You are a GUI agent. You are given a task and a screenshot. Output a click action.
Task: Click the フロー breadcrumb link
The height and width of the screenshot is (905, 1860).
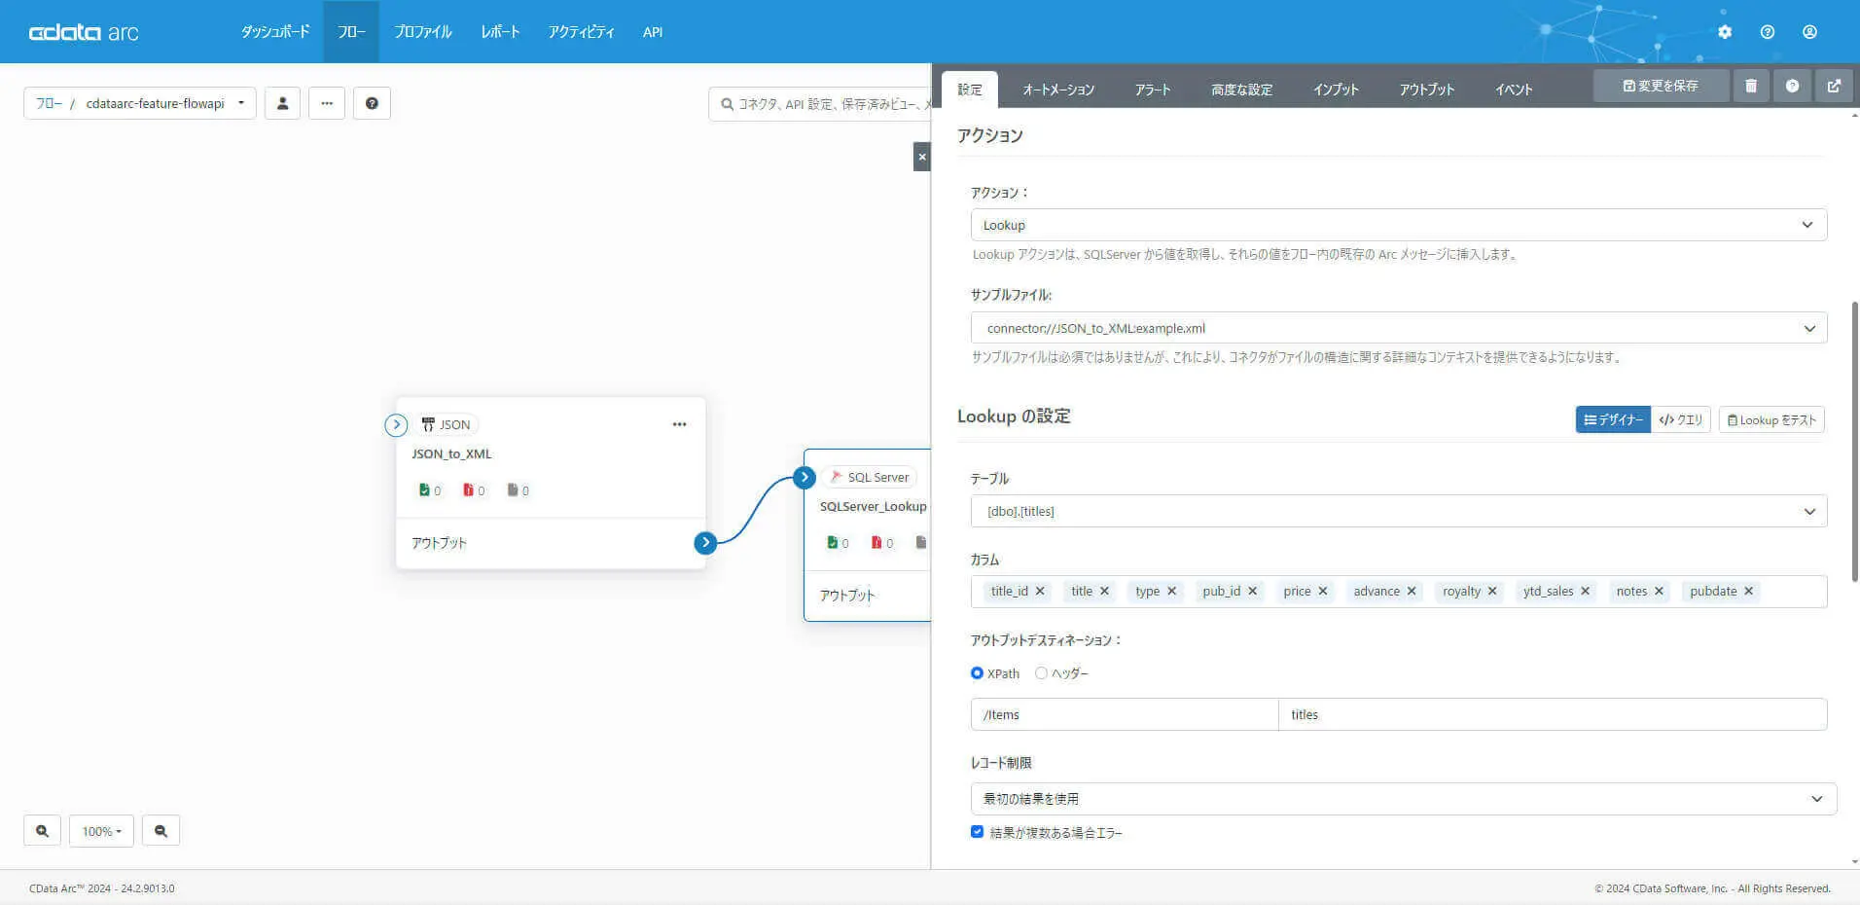coord(49,103)
